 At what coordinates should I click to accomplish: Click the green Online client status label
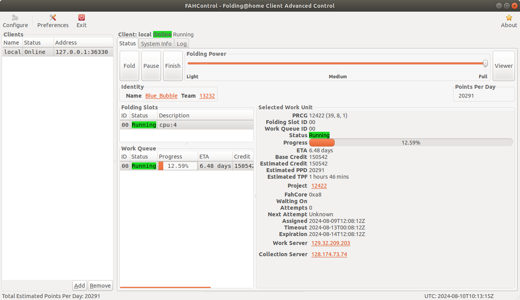coord(162,34)
